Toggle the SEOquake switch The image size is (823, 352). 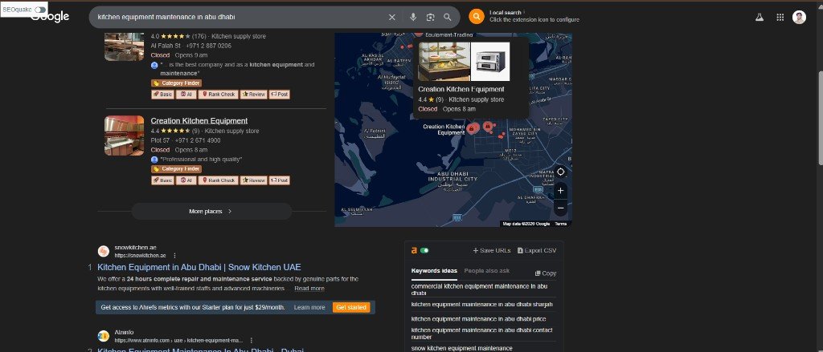click(40, 10)
